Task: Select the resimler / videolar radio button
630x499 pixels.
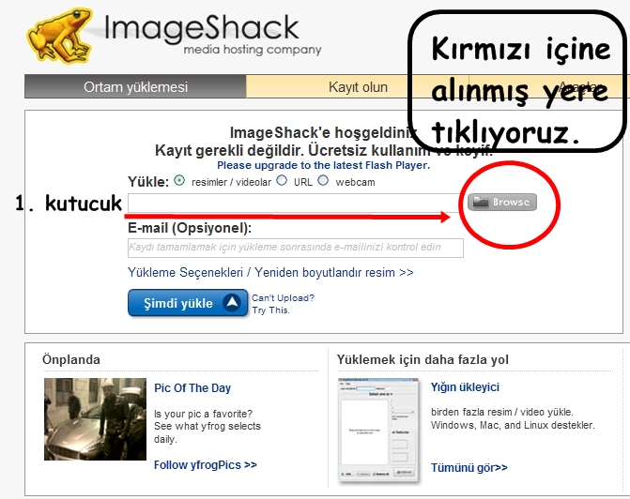Action: click(x=180, y=181)
